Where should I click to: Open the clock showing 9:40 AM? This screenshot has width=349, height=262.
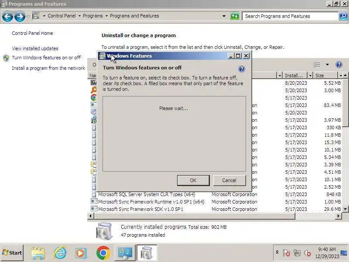pos(327,253)
